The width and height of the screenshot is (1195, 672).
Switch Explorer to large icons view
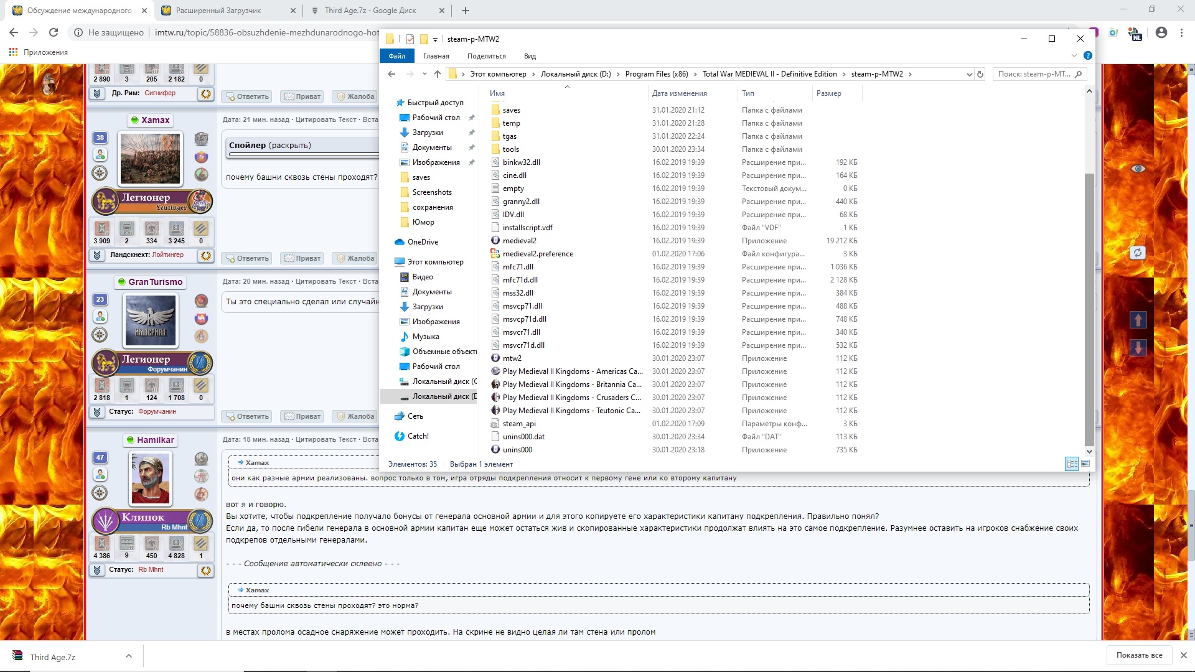click(x=1085, y=464)
